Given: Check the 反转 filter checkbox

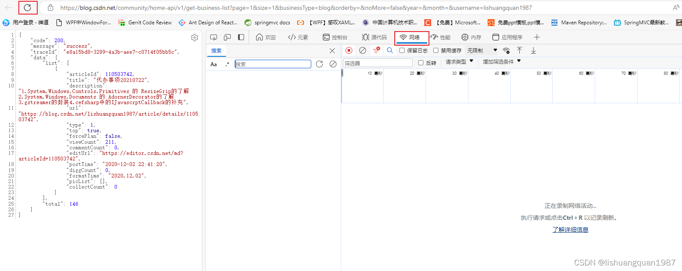Looking at the screenshot, I should 421,63.
